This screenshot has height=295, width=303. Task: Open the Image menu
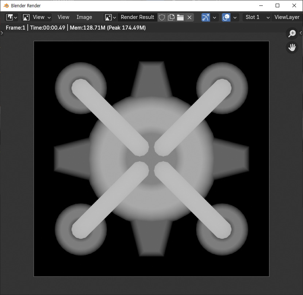pos(84,17)
